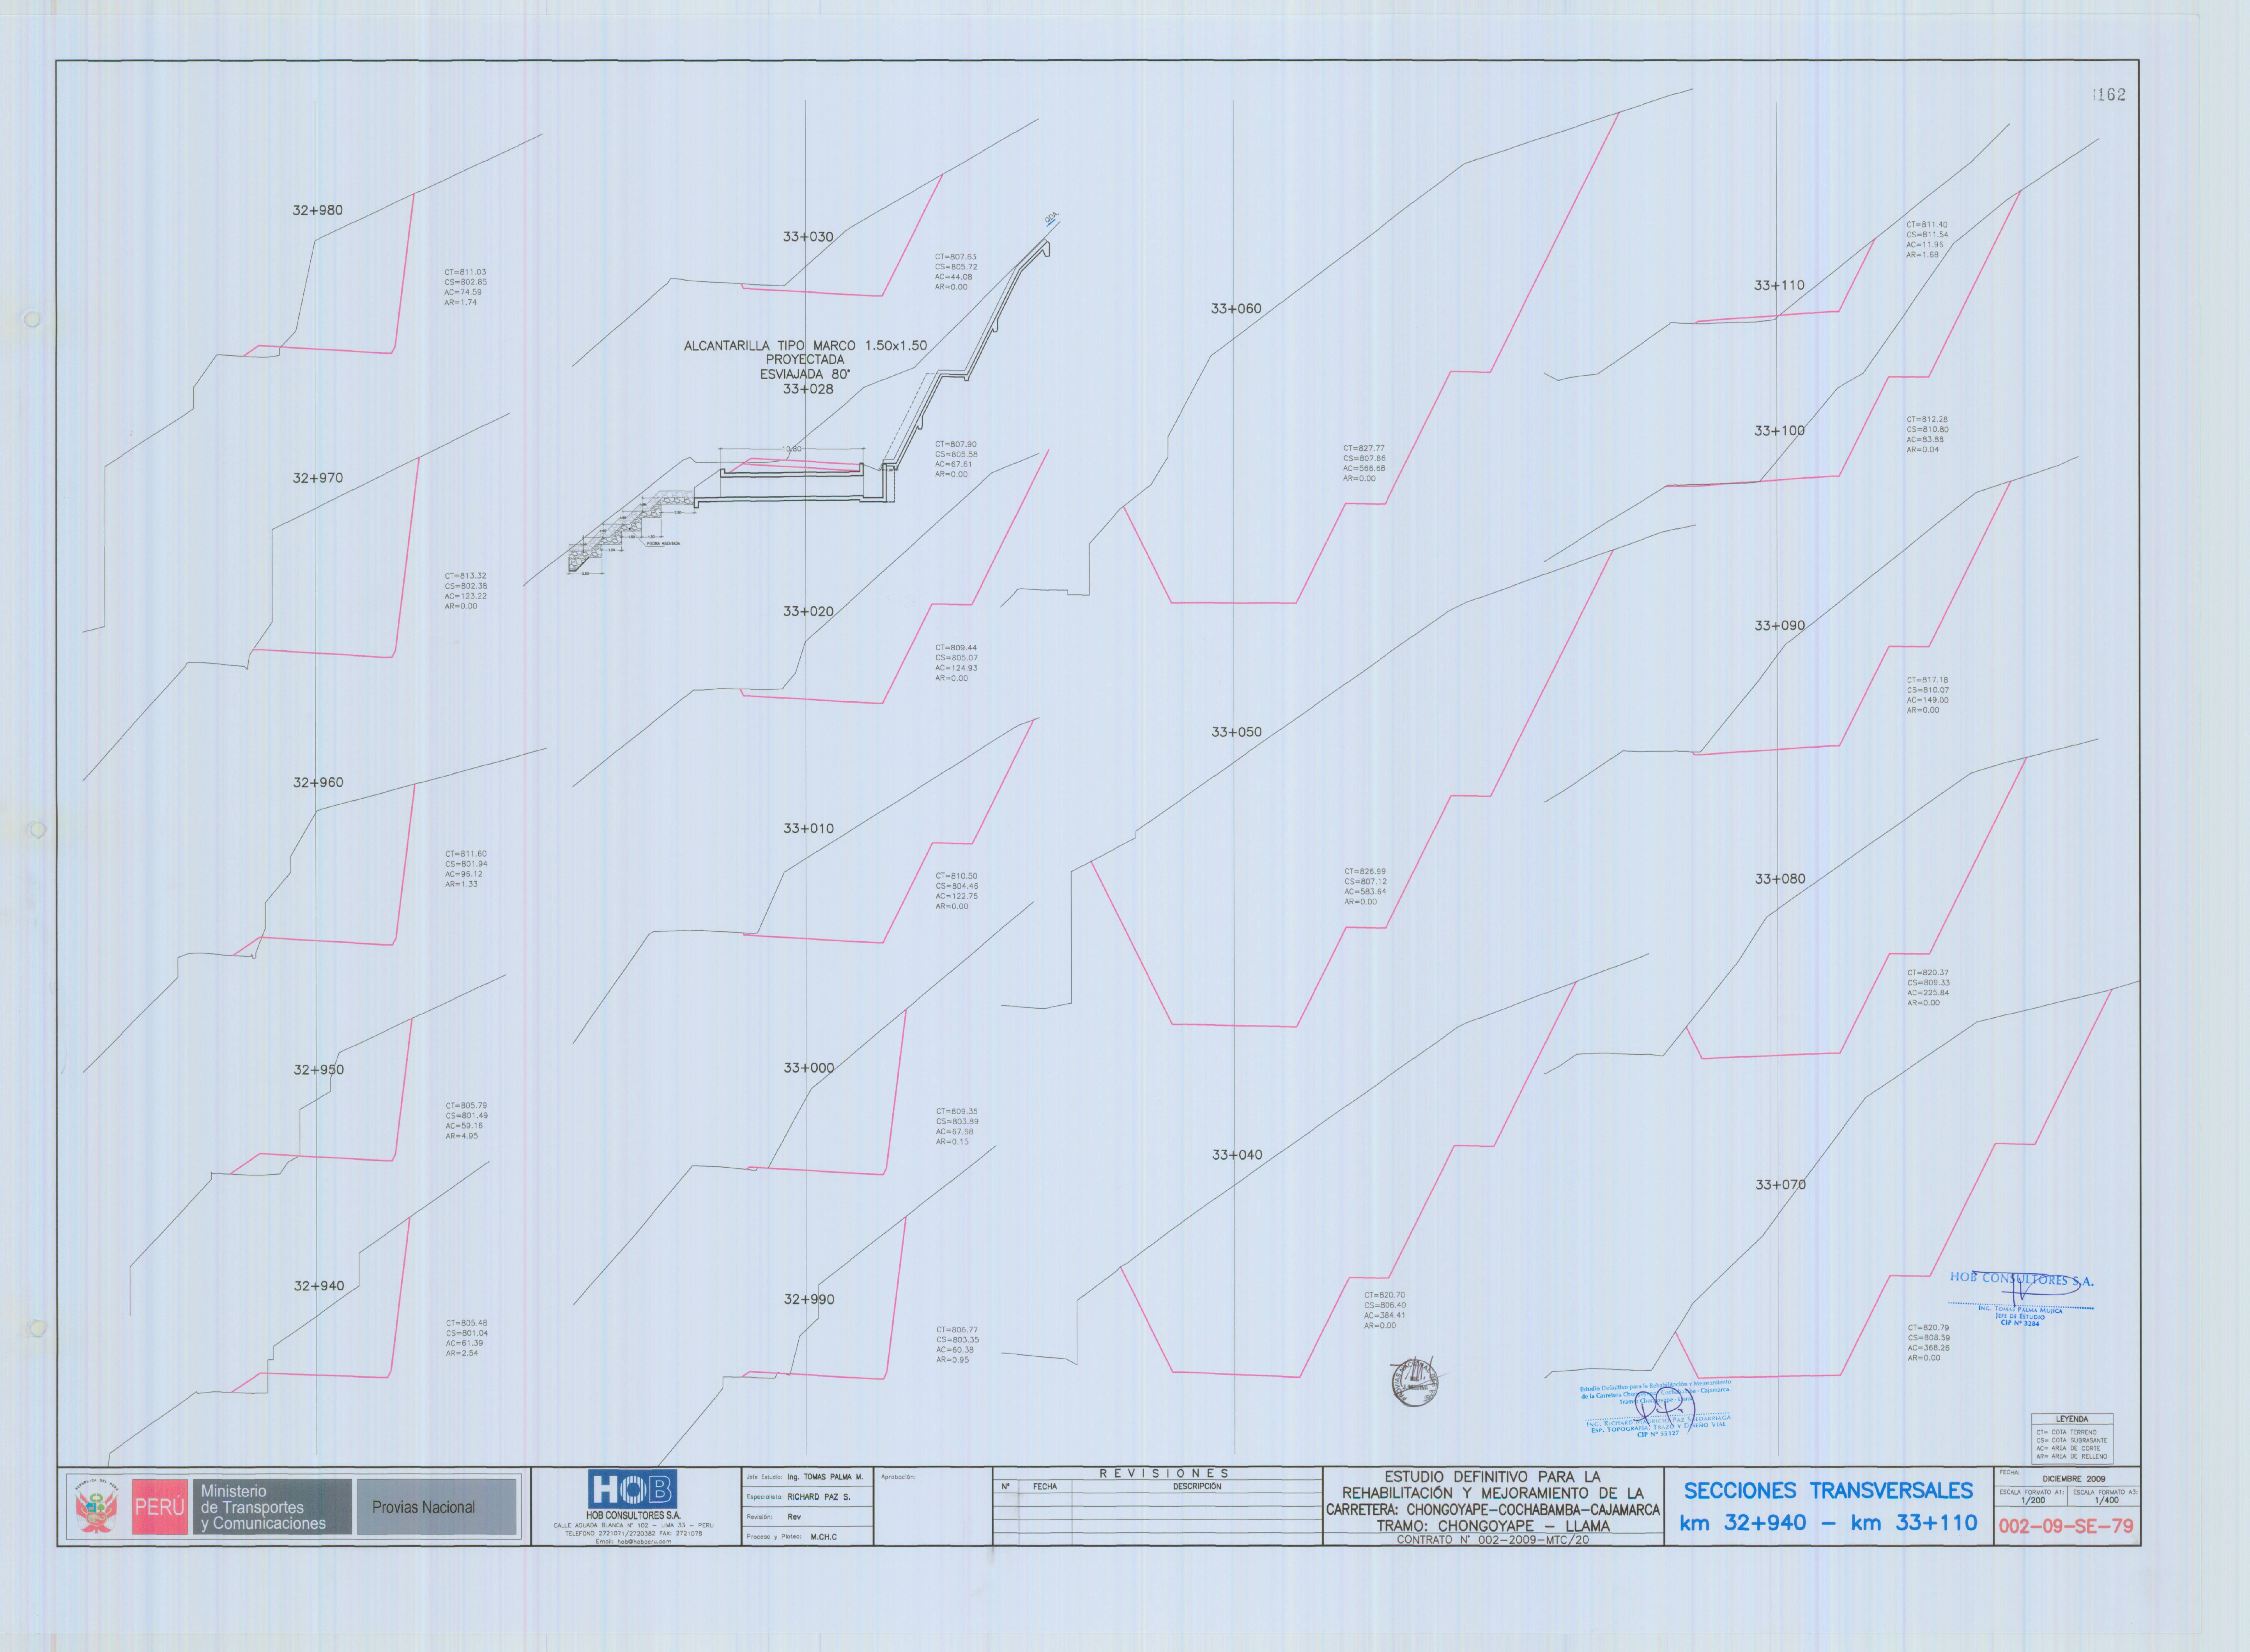Click the section label 33+020
Viewport: 2250px width, 1652px height.
coord(808,611)
